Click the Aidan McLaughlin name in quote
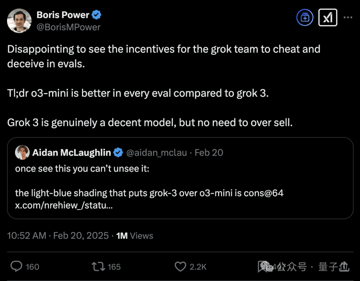This screenshot has height=281, width=360. [72, 153]
